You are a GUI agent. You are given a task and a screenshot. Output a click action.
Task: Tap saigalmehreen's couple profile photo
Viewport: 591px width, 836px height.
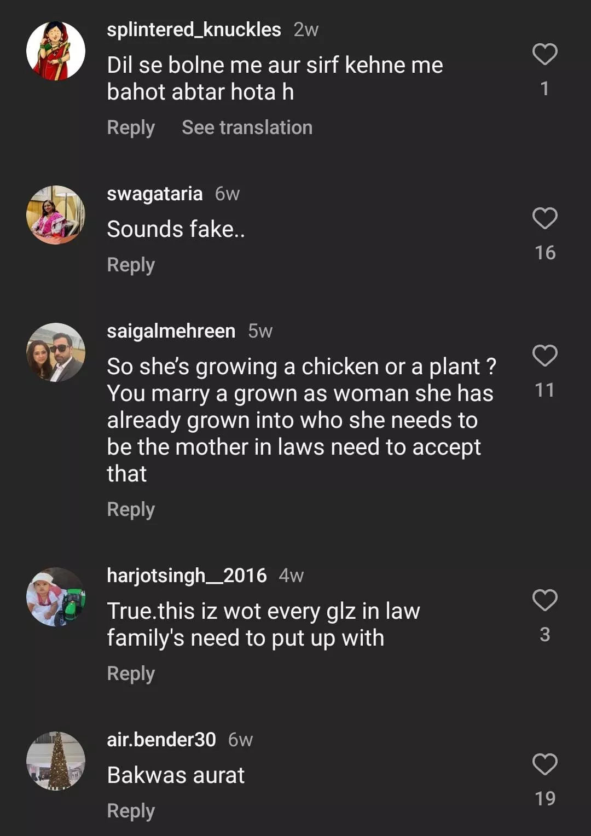click(x=56, y=352)
